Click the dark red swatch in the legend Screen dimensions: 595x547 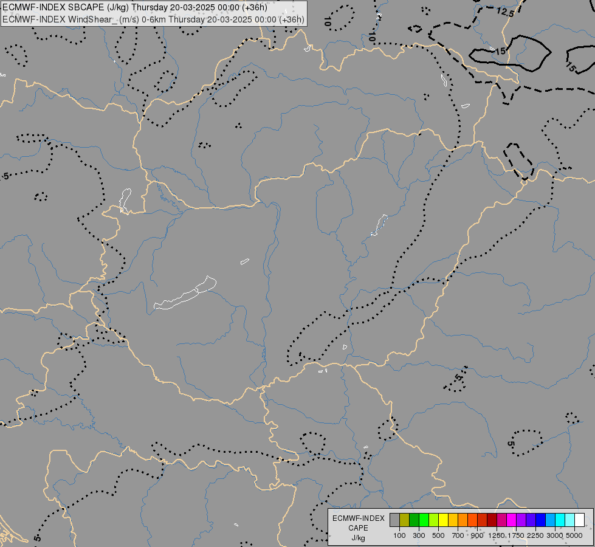coord(492,520)
